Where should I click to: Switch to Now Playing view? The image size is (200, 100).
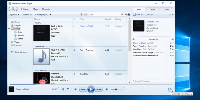[169, 89]
